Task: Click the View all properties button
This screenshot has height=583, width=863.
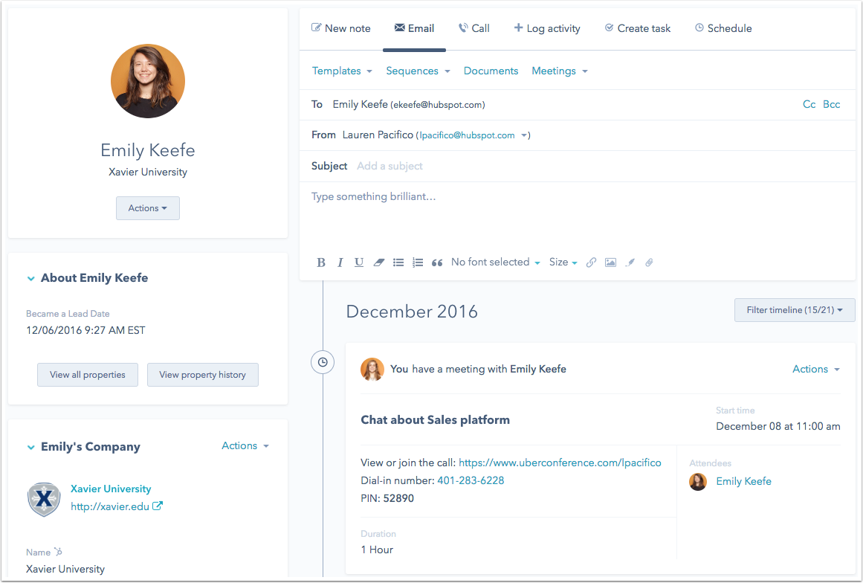Action: click(x=87, y=374)
